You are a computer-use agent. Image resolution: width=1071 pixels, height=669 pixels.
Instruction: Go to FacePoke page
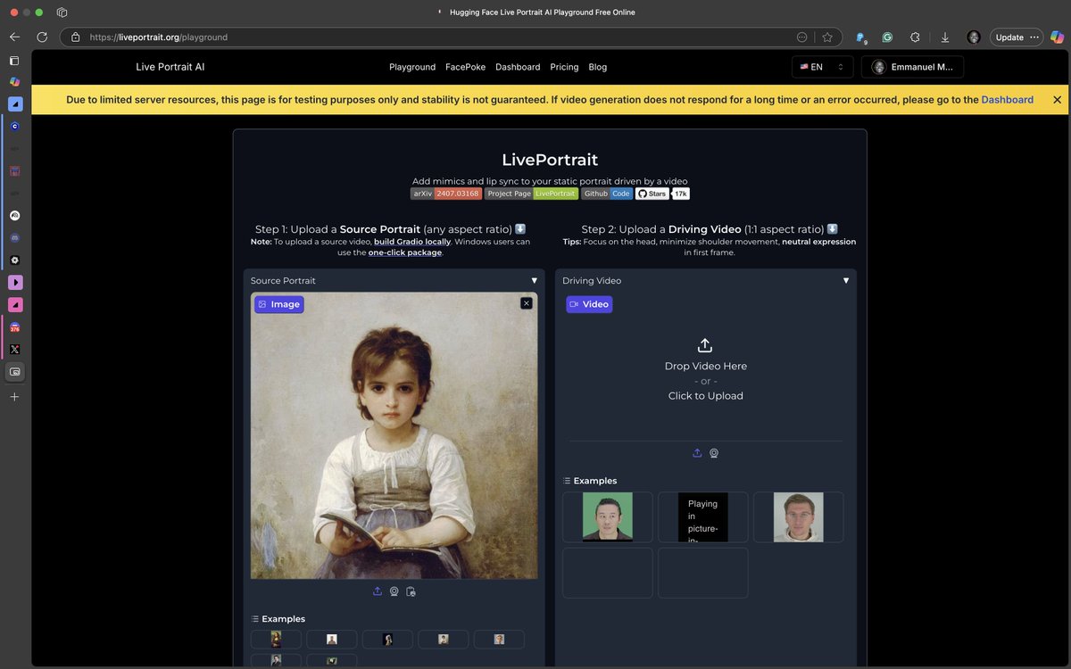coord(465,67)
